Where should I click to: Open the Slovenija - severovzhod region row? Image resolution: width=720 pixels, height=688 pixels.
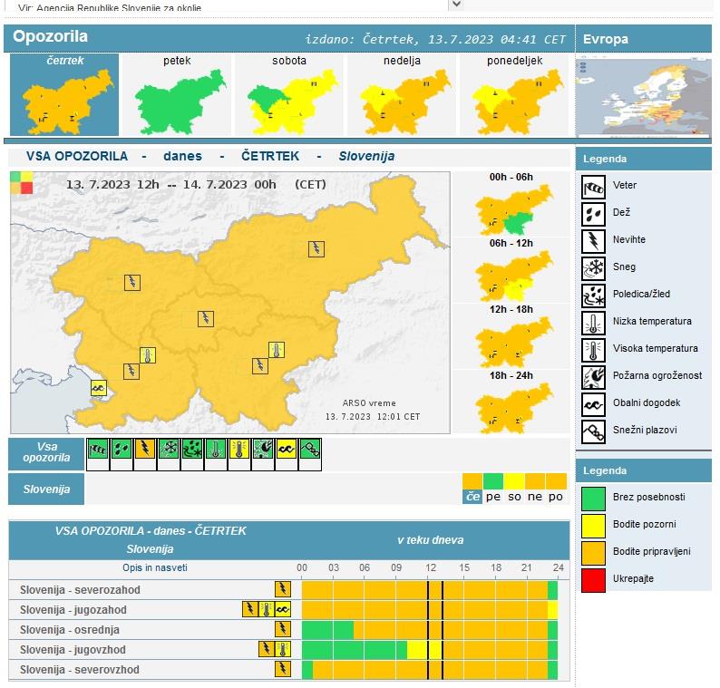80,670
